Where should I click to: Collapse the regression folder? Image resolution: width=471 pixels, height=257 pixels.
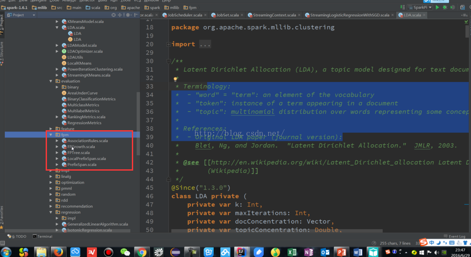point(51,212)
